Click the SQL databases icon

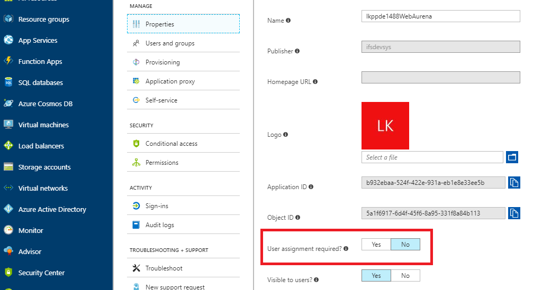pos(8,82)
